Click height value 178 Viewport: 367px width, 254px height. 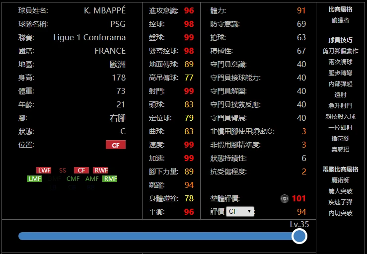coord(119,78)
